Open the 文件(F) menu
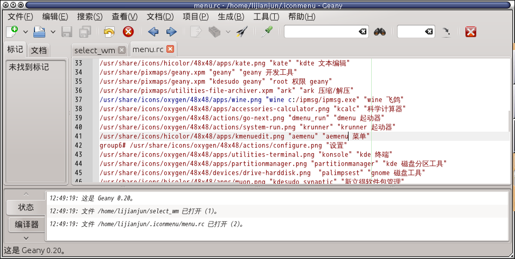Image resolution: width=515 pixels, height=259 pixels. (x=20, y=17)
